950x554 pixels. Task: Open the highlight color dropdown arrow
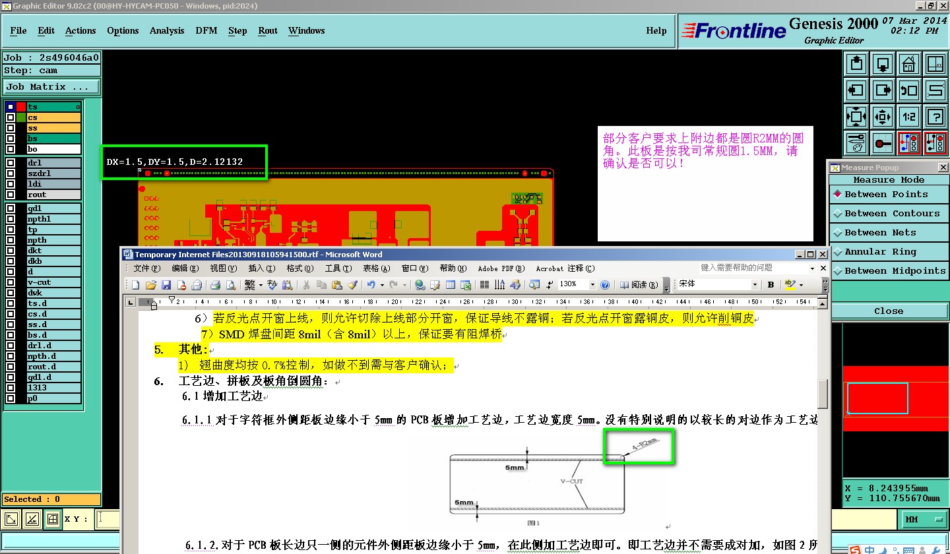click(x=801, y=285)
